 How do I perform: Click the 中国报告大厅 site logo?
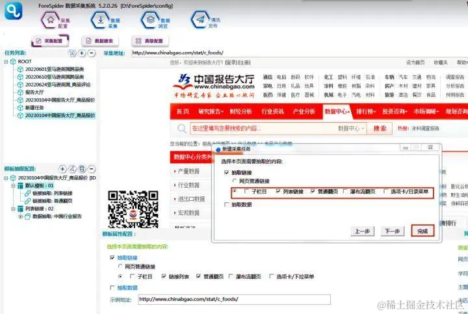click(214, 85)
